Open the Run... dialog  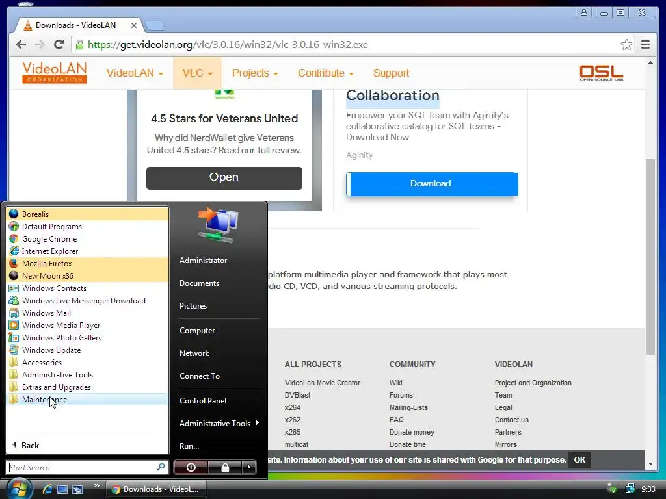pyautogui.click(x=189, y=446)
